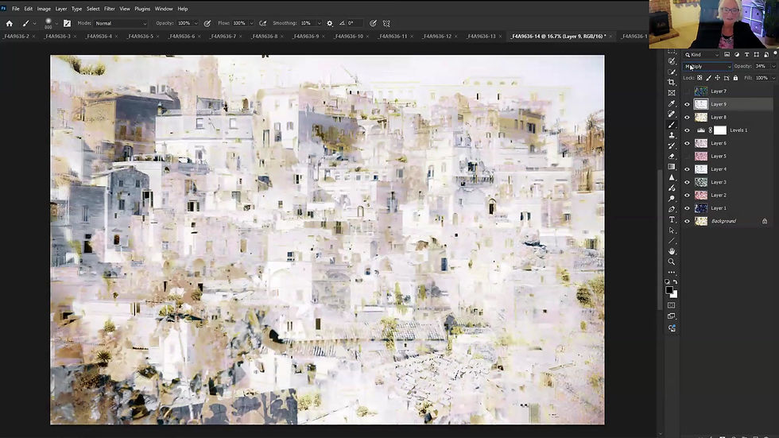The width and height of the screenshot is (779, 438).
Task: Open the layer Kind filter dropdown
Action: coord(703,55)
